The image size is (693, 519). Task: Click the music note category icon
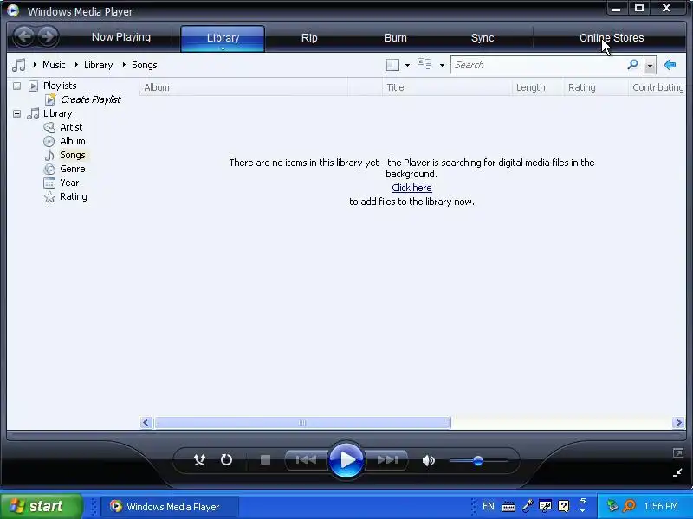(x=19, y=65)
